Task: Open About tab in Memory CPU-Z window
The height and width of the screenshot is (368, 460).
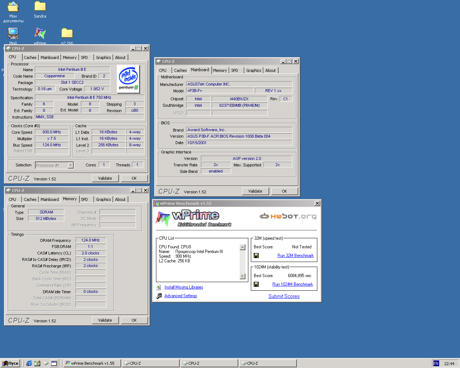Action: [120, 199]
